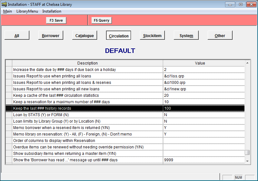Edit value 20 for circulation statistics cache

(204, 96)
